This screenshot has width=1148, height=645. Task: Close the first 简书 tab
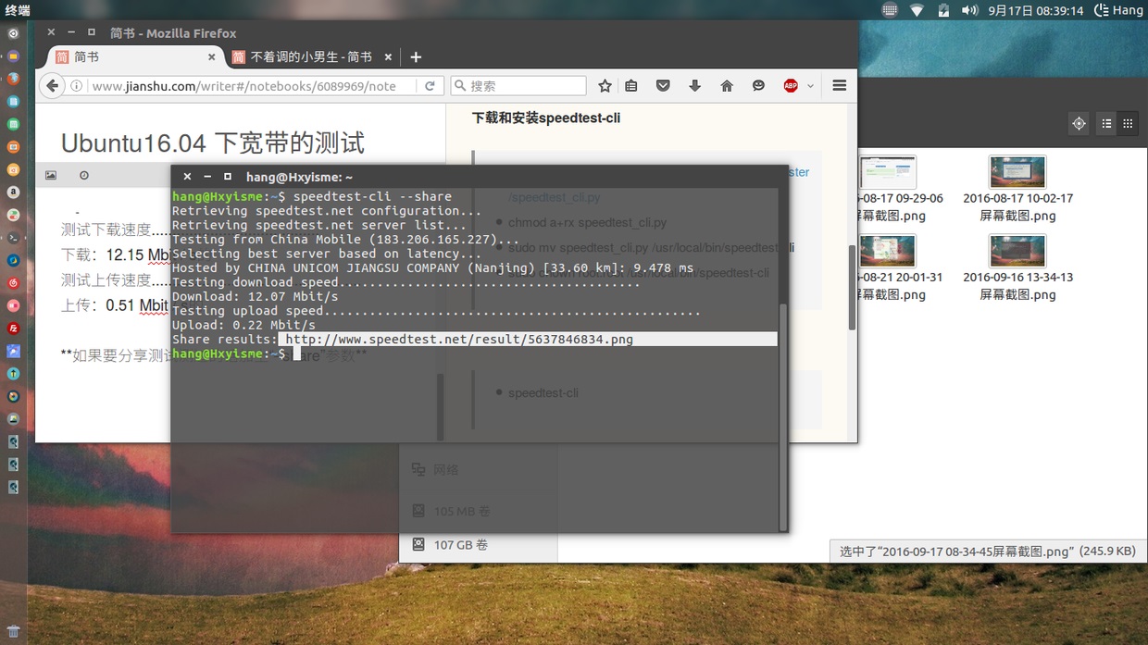tap(211, 57)
